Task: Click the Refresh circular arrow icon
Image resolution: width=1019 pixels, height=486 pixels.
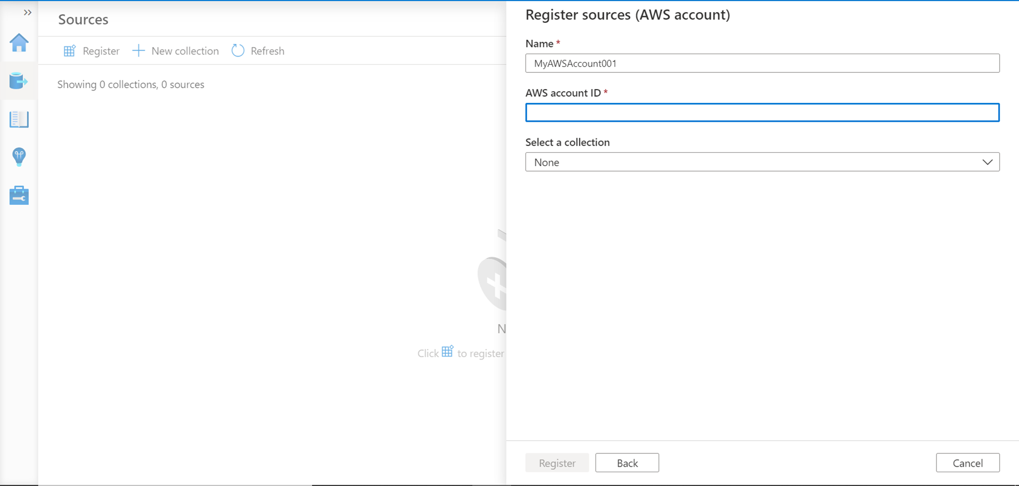Action: coord(238,51)
